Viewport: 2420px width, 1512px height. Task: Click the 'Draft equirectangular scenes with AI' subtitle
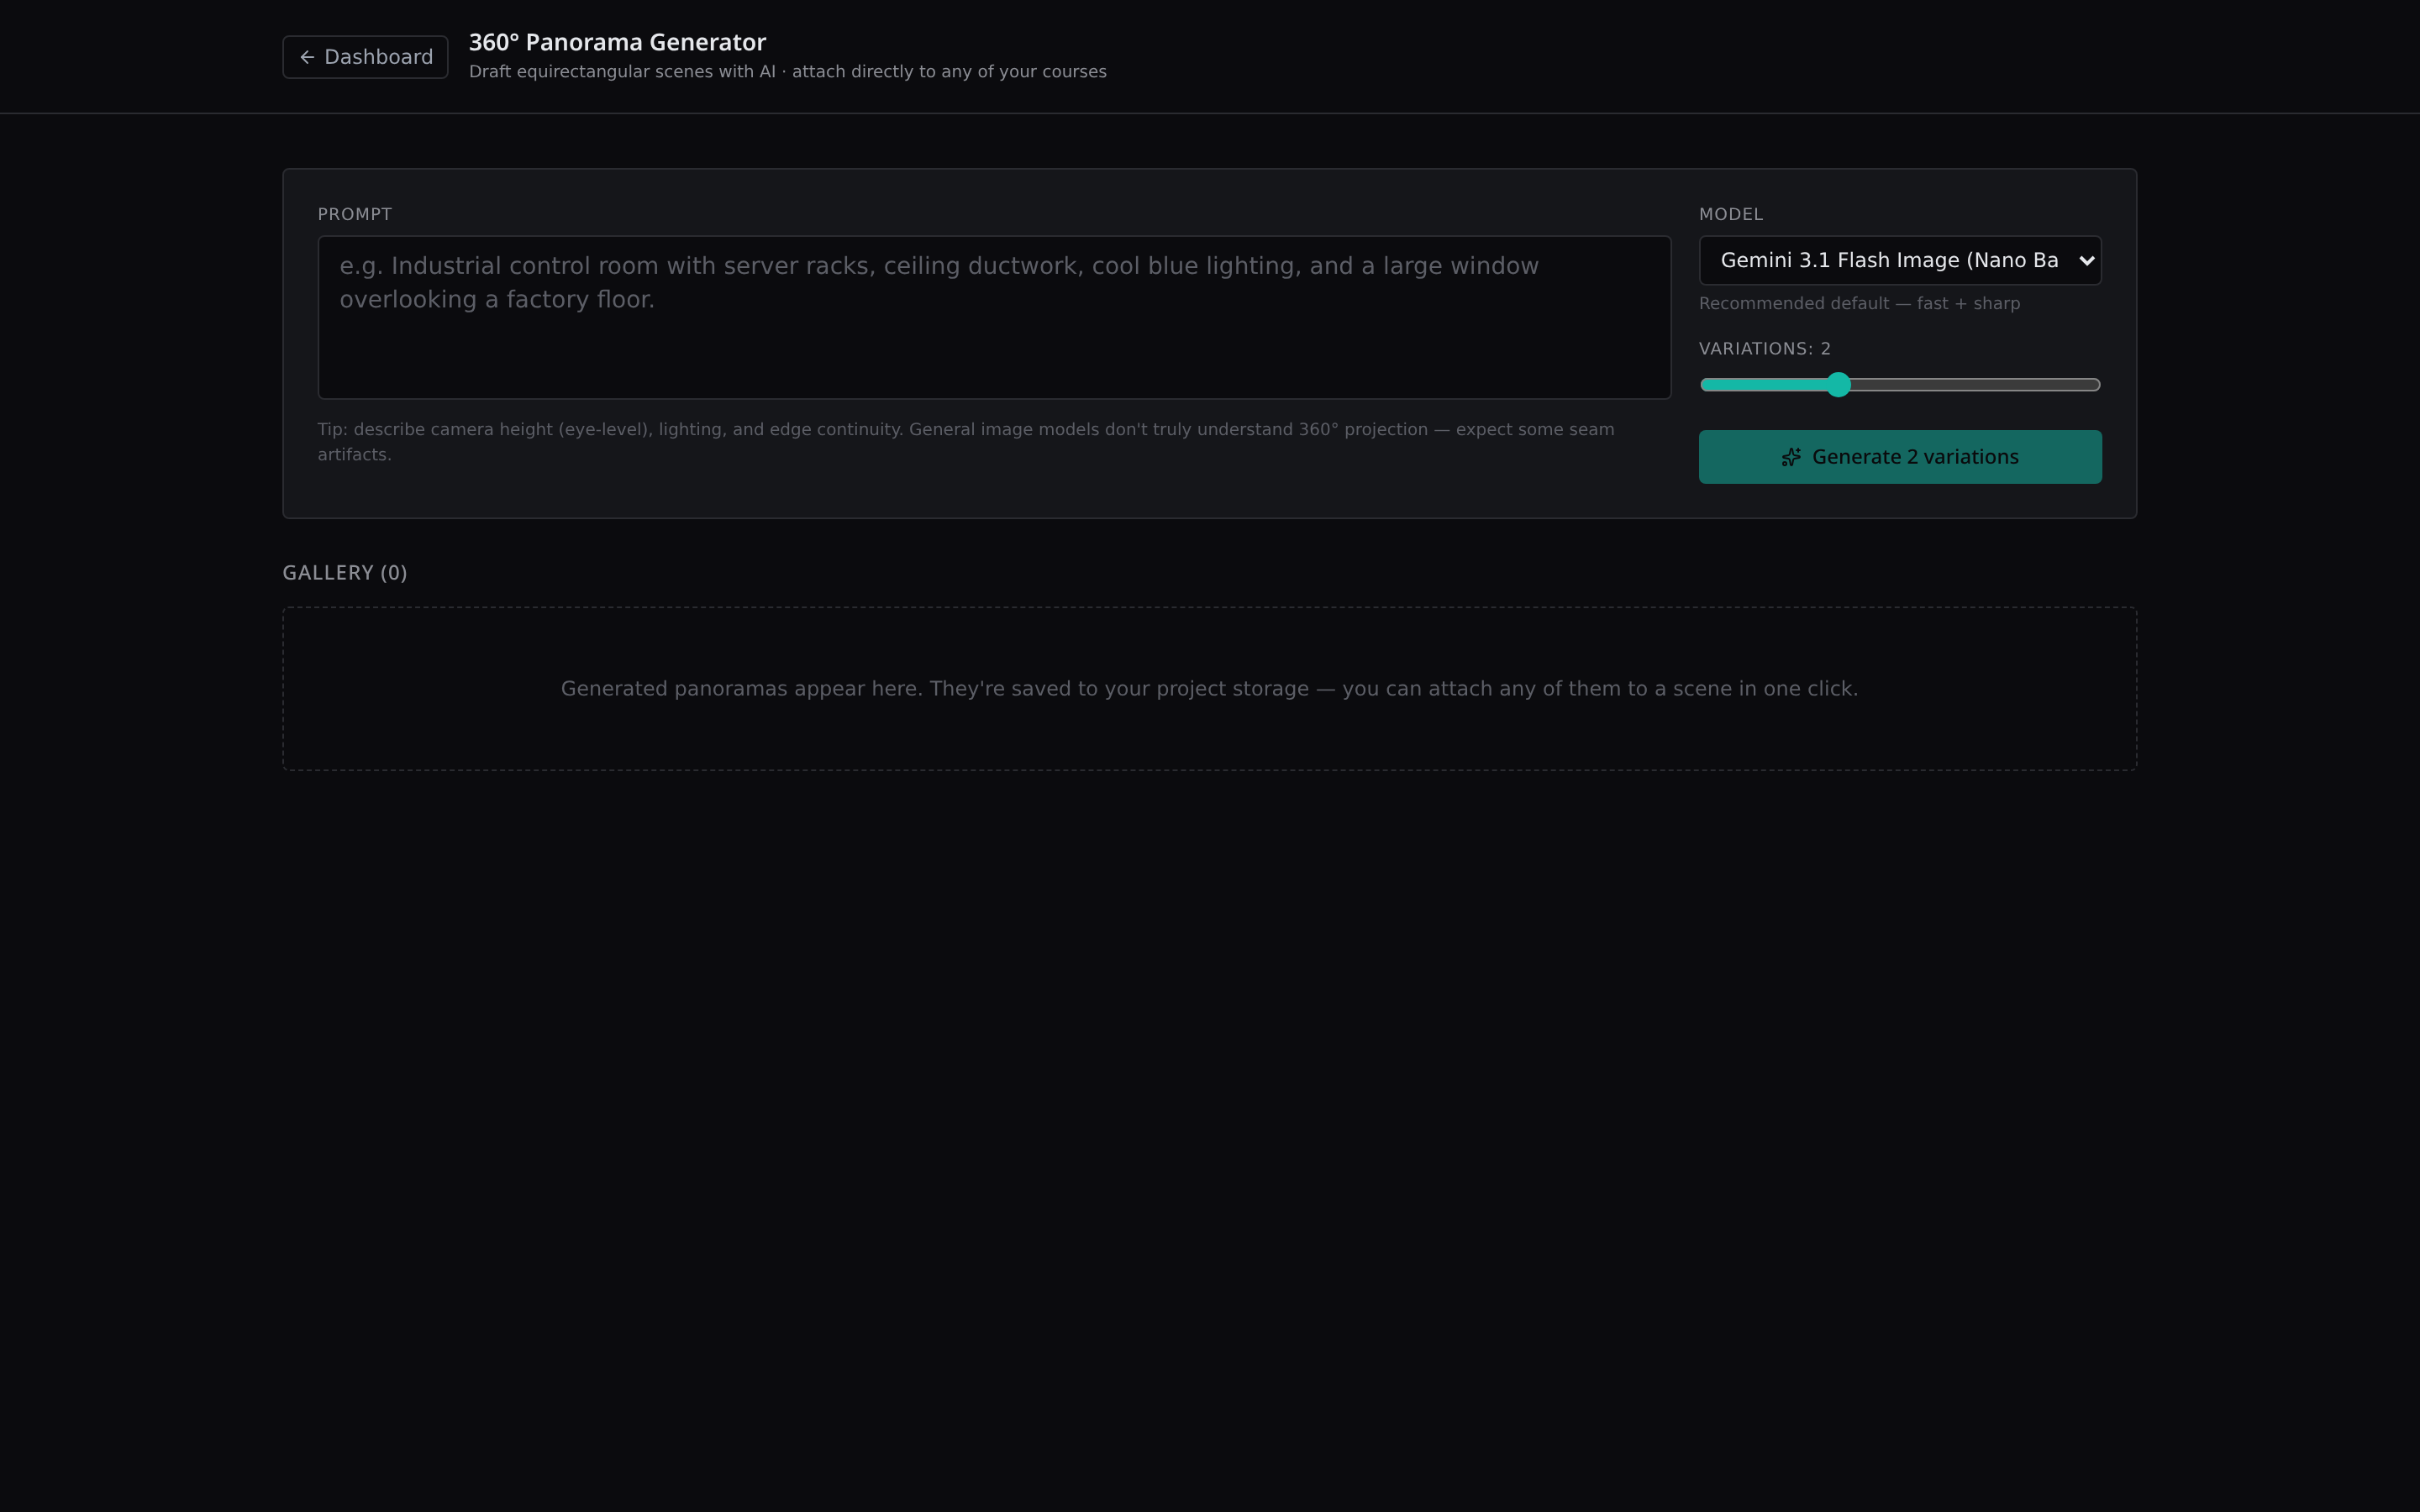point(788,72)
